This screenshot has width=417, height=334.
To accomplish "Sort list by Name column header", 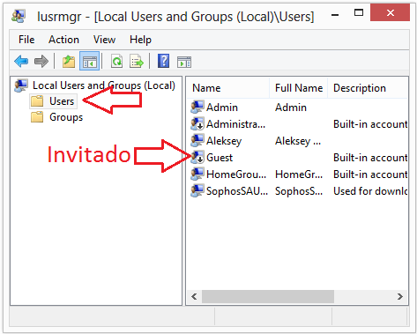I will tap(227, 88).
